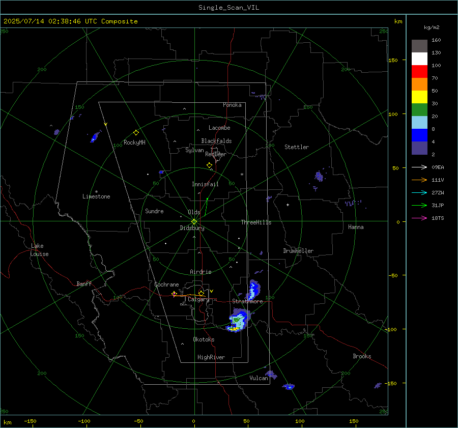Click the Blackfalds city label
This screenshot has width=458, height=428.
(216, 141)
